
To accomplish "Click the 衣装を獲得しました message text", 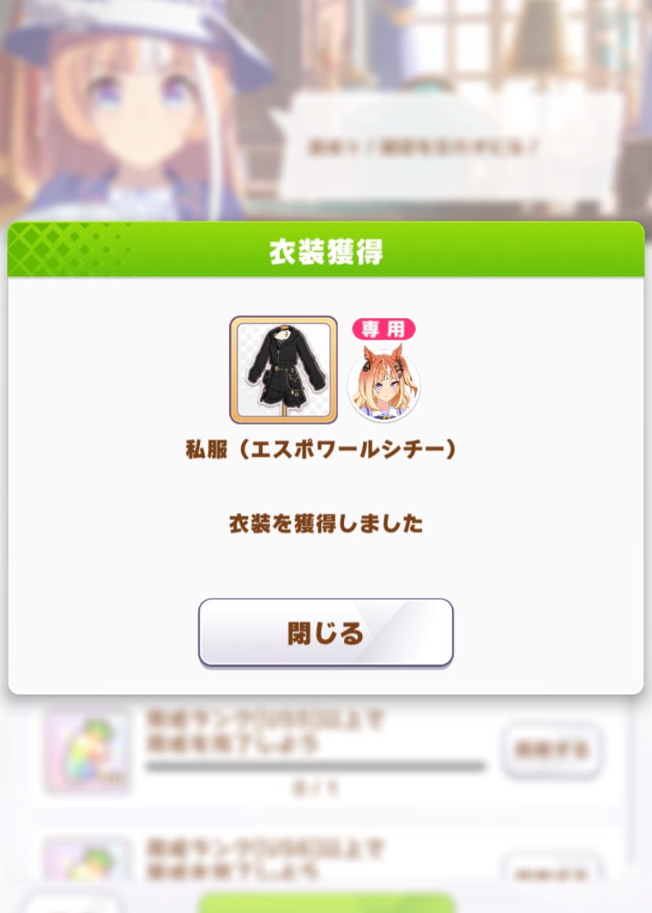I will click(326, 523).
